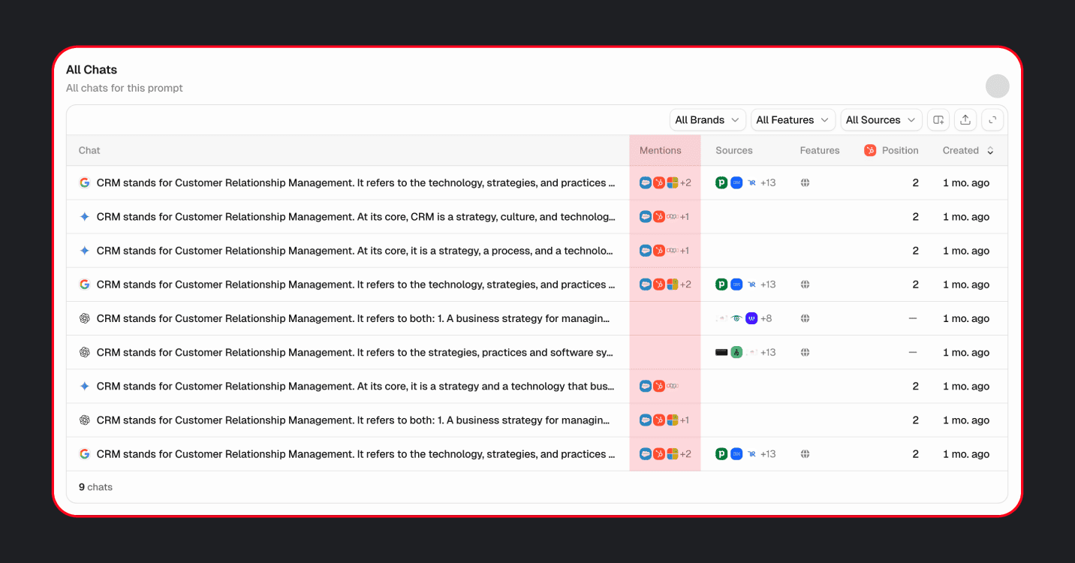The height and width of the screenshot is (563, 1075).
Task: Click black source icon in 'strategies, practices and software' row
Action: [721, 352]
